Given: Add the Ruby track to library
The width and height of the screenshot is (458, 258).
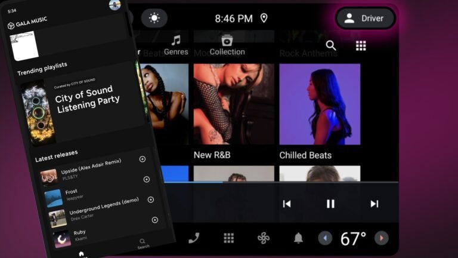Looking at the screenshot, I should (x=155, y=220).
